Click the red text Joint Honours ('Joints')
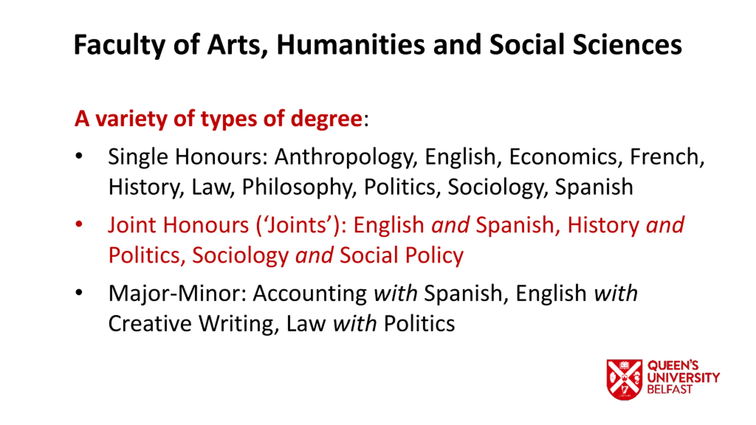Screen dimensions: 756x425 click(224, 225)
